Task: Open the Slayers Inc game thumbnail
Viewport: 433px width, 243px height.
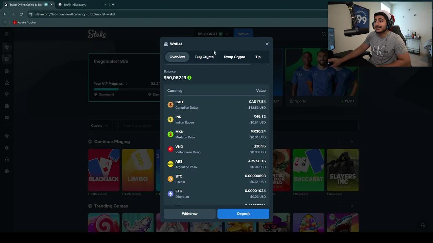Action: pyautogui.click(x=342, y=170)
